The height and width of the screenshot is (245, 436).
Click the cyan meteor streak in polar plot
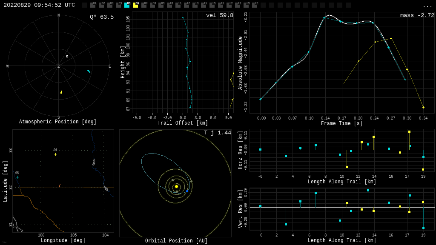click(89, 71)
